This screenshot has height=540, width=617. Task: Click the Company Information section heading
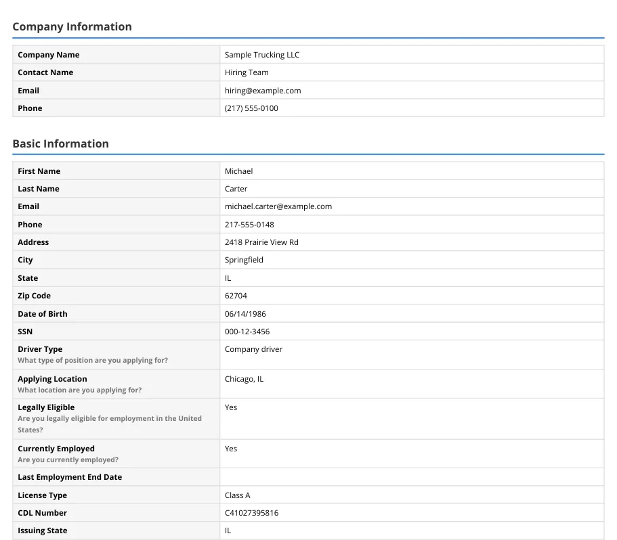(x=72, y=26)
